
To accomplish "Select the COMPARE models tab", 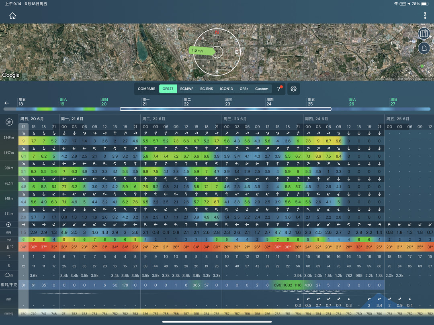I will pyautogui.click(x=146, y=89).
